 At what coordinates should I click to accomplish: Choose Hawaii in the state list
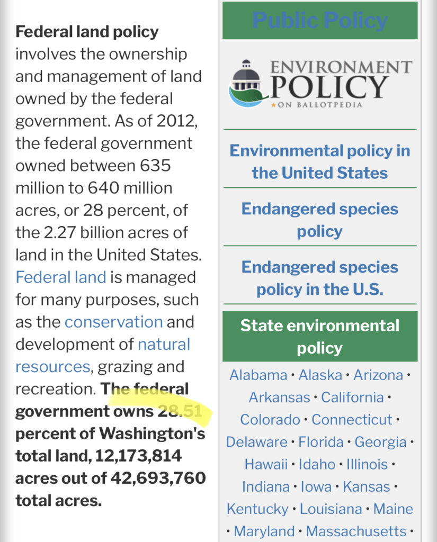[x=266, y=464]
